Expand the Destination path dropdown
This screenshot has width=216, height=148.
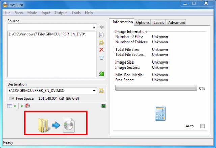click(94, 91)
